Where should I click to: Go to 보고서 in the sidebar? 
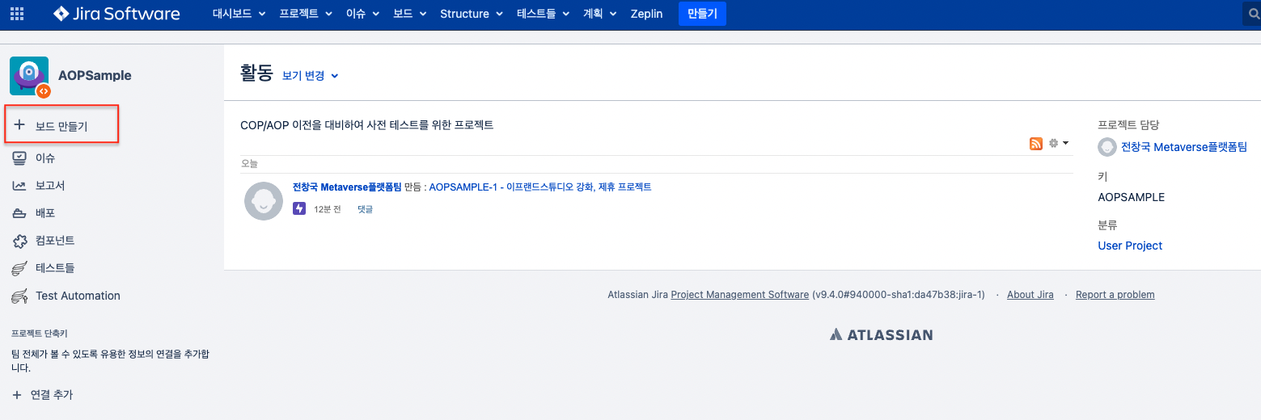tap(50, 186)
